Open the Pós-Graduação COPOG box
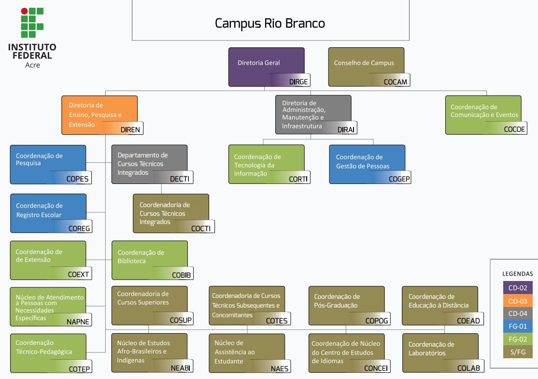Image resolution: width=538 pixels, height=379 pixels. pyautogui.click(x=347, y=306)
